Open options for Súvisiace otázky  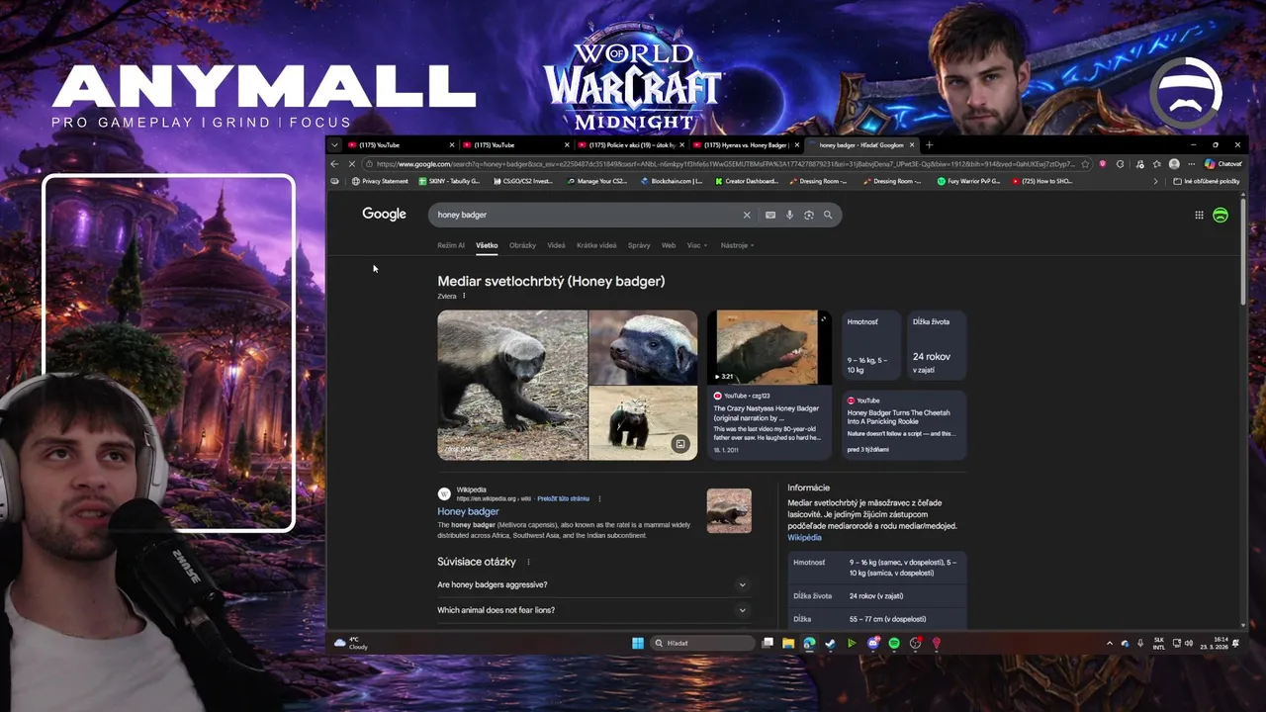coord(528,562)
